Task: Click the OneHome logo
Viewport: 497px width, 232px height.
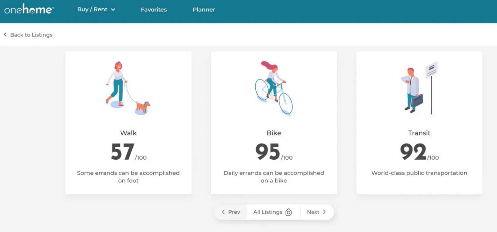Action: click(29, 9)
